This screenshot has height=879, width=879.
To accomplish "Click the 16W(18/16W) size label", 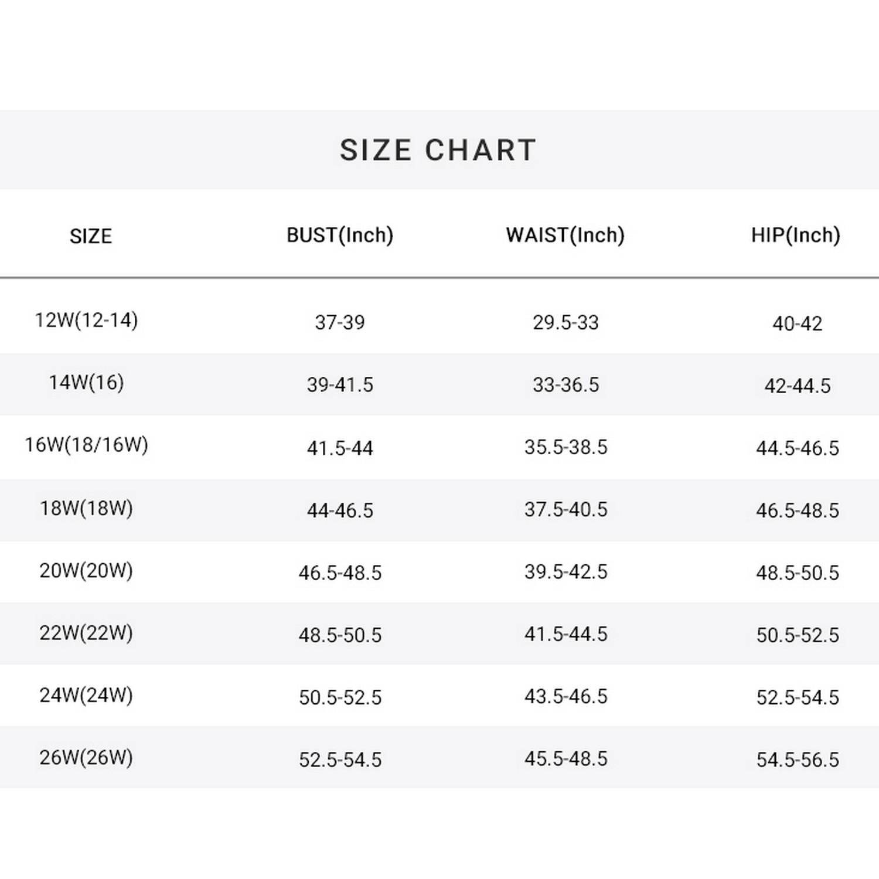I will click(86, 445).
